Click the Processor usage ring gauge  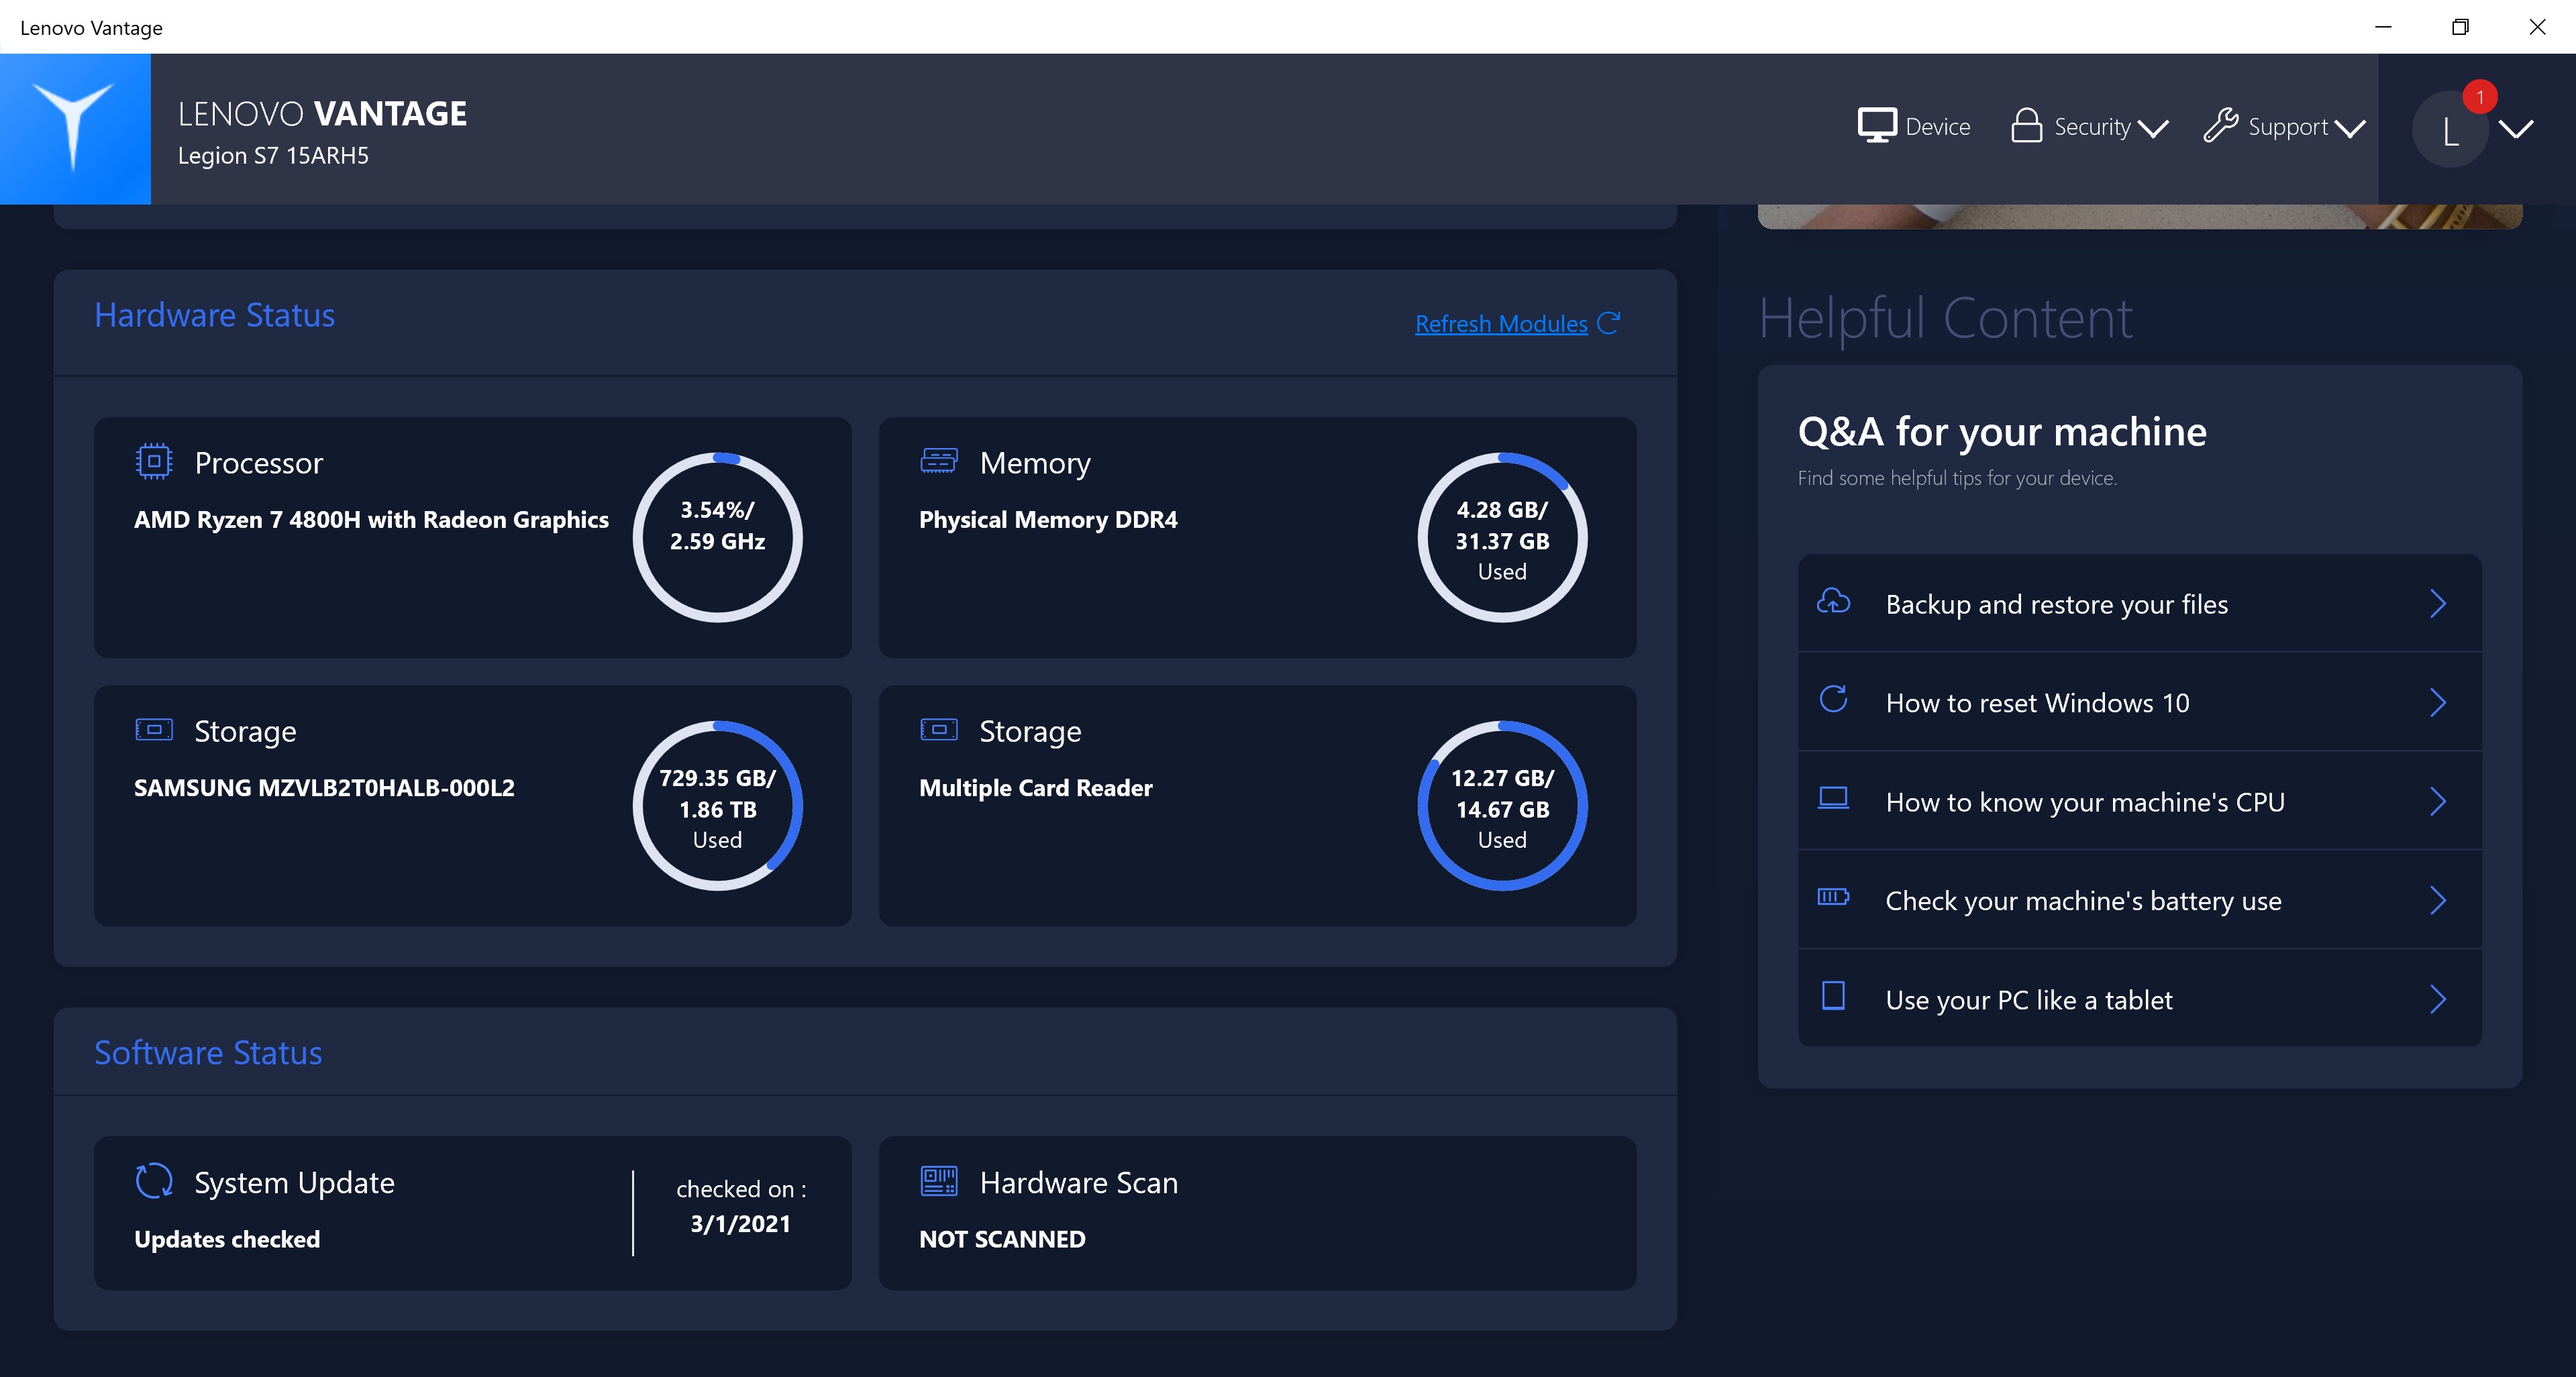click(718, 538)
